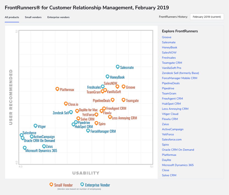The height and width of the screenshot is (195, 229).
Task: Open the Close sidebar link
Action: (x=166, y=170)
